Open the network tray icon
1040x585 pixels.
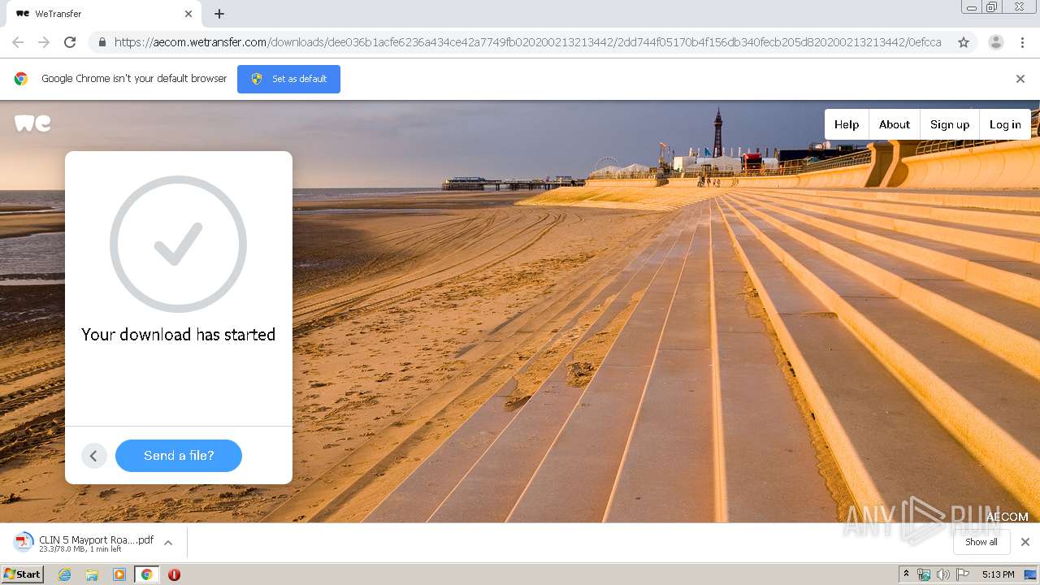[924, 574]
